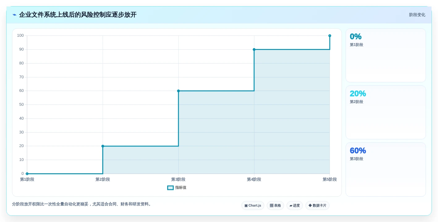This screenshot has width=438, height=222.
Task: Click the 第3阶段 x-axis label
Action: click(x=178, y=179)
